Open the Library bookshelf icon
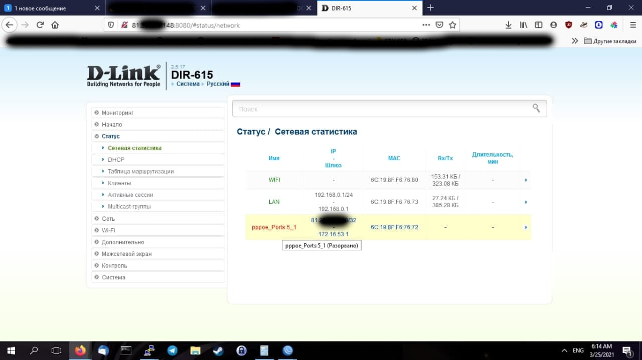The width and height of the screenshot is (642, 360). [x=524, y=25]
